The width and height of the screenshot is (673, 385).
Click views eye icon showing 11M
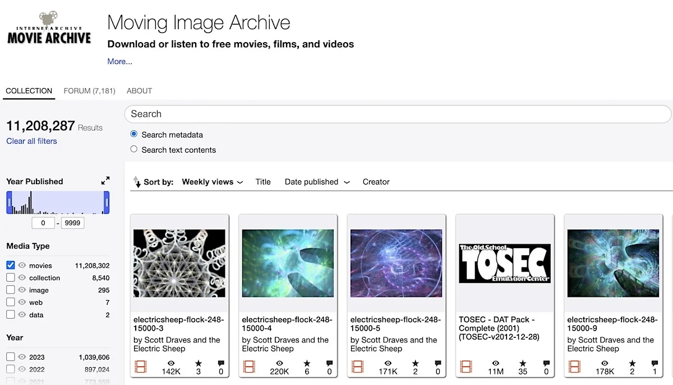tap(496, 364)
